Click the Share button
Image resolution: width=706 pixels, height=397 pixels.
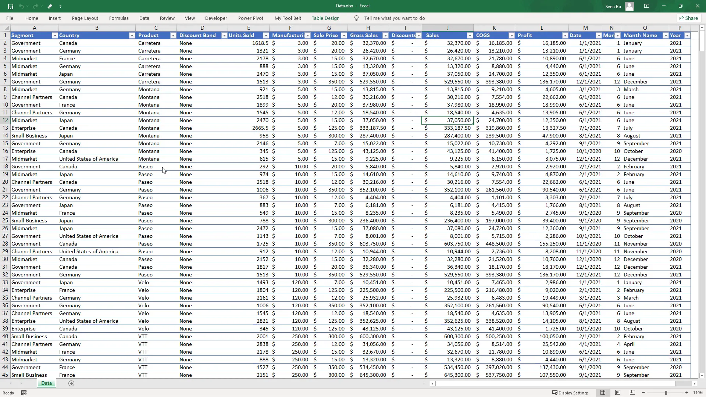click(x=688, y=18)
